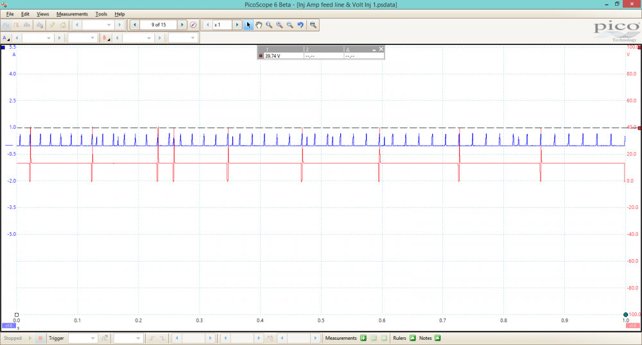Click the zoom-in magnifier tool
The height and width of the screenshot is (345, 642).
(x=280, y=25)
